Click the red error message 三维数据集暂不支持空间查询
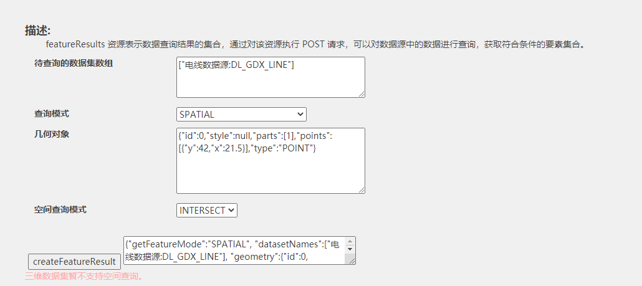The height and width of the screenshot is (286, 642). (x=84, y=277)
